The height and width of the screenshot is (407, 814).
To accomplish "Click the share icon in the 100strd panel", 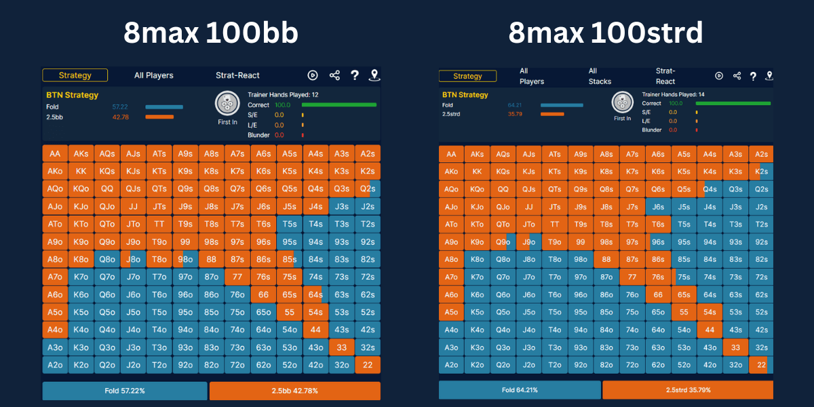I will pyautogui.click(x=737, y=76).
